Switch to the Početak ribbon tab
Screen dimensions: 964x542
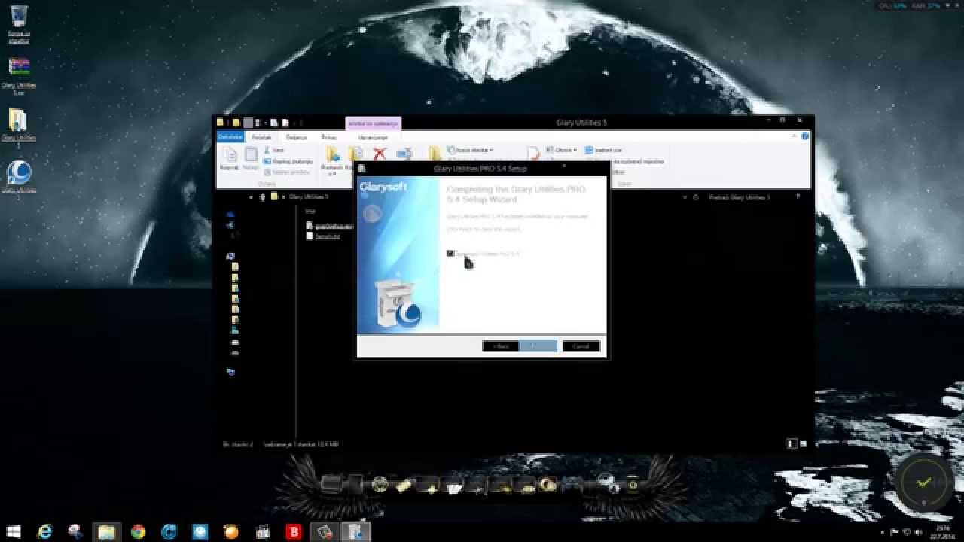pos(261,137)
